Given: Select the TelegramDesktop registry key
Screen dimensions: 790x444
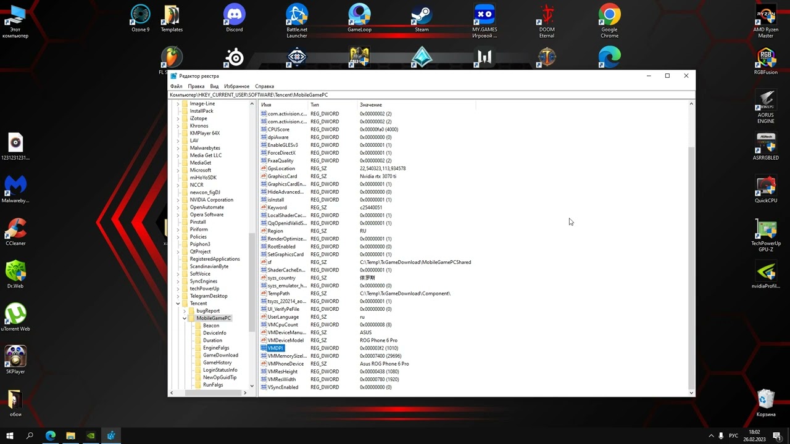Looking at the screenshot, I should tap(209, 296).
